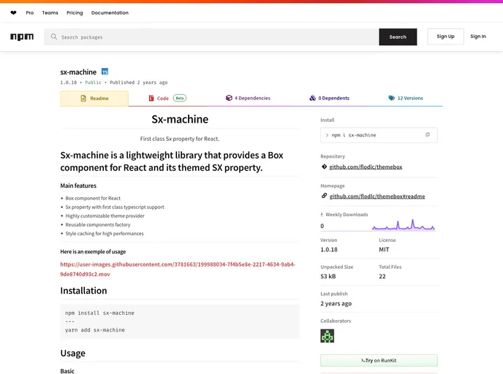This screenshot has width=503, height=374.
Task: Click the Try on RunKit button
Action: coord(379,361)
